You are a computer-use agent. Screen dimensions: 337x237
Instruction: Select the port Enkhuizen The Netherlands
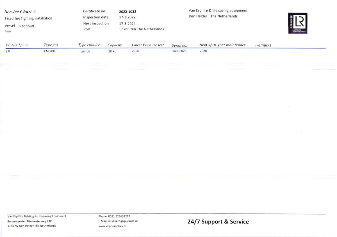tap(142, 29)
